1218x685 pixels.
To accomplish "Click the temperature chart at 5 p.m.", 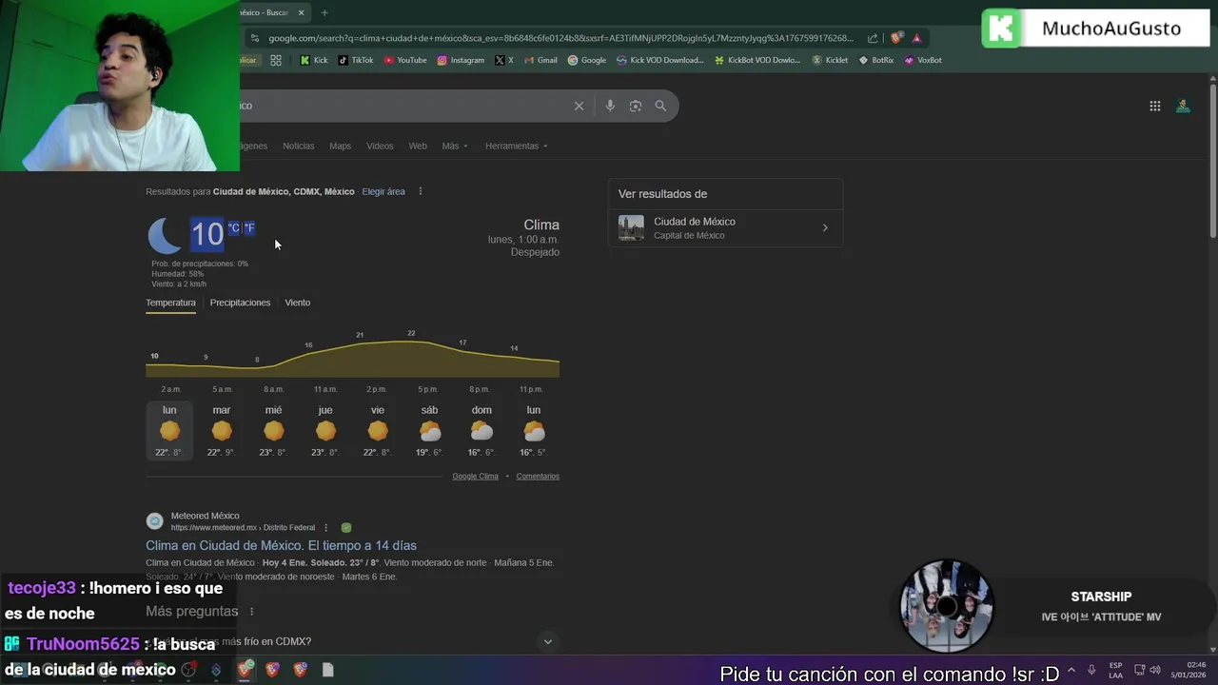I will pos(428,362).
